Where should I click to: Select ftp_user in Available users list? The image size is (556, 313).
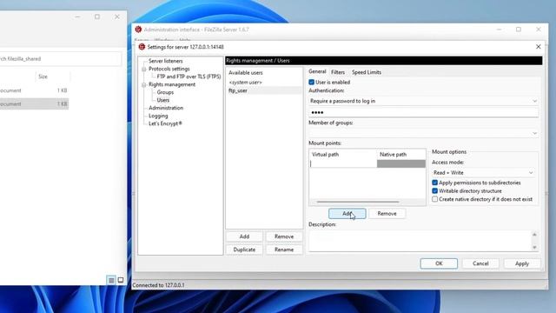click(264, 90)
